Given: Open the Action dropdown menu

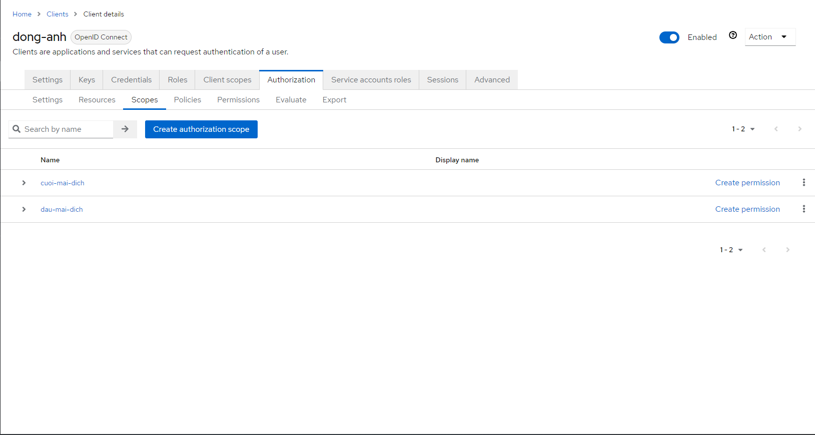Looking at the screenshot, I should (x=769, y=37).
